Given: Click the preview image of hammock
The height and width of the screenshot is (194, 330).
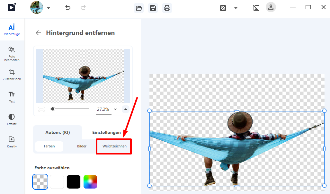Looking at the screenshot, I should coord(83,76).
